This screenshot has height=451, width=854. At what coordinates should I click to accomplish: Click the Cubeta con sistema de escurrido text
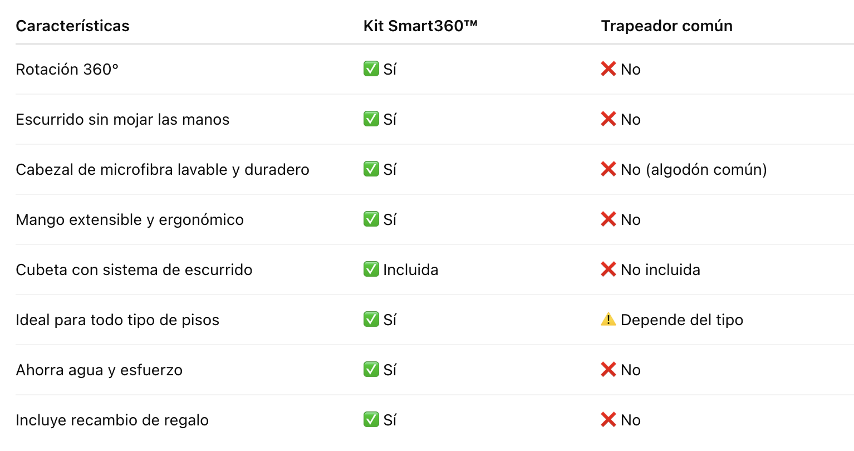pyautogui.click(x=134, y=269)
